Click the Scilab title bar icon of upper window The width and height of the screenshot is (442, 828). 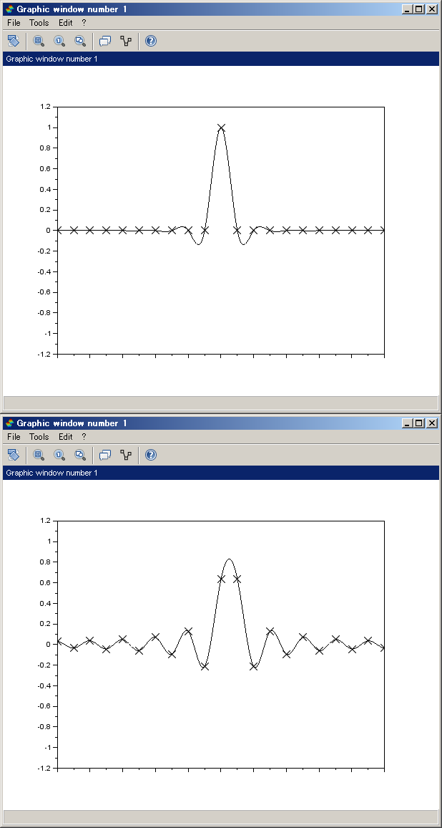[x=9, y=9]
